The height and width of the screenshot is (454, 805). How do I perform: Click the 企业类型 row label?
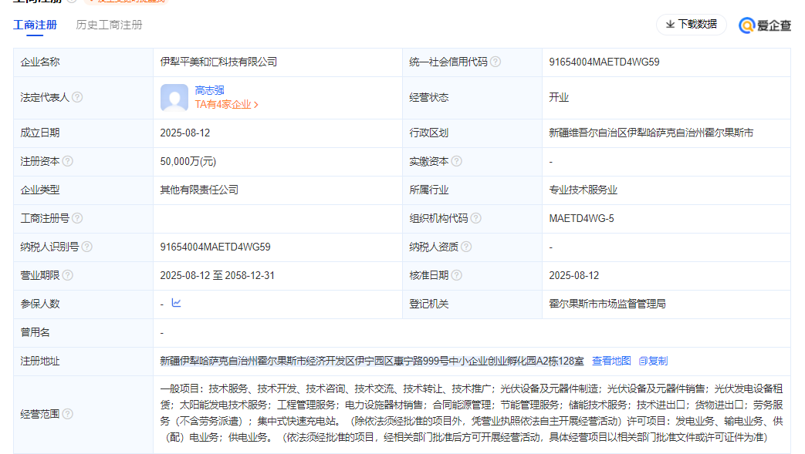tap(40, 190)
